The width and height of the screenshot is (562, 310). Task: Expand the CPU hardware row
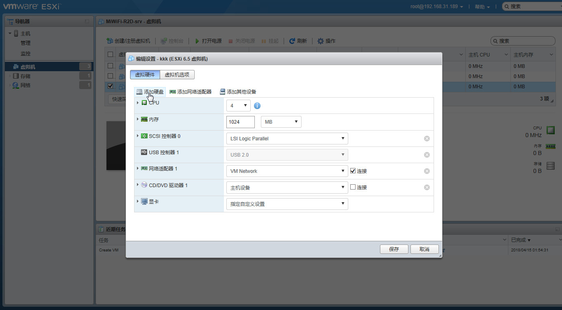[x=138, y=103]
